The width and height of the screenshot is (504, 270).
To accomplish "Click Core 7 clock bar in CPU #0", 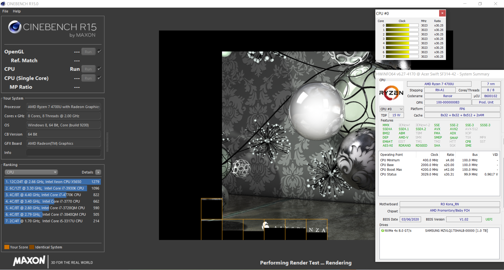I will pyautogui.click(x=402, y=57).
